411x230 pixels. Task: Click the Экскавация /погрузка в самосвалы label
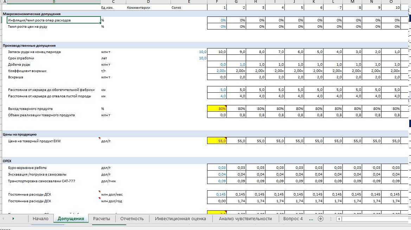coord(37,174)
